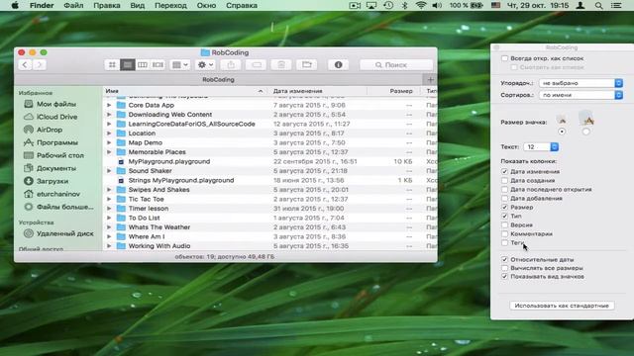Open the Сортиров. dropdown

581,95
